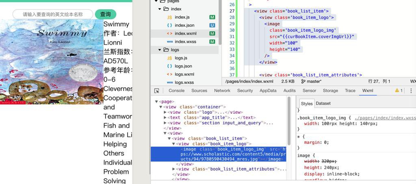This screenshot has width=416, height=184.
Task: Click the U git badge on index.json
Action: [212, 26]
